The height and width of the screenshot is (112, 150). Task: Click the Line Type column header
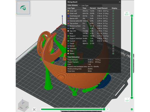click(71, 8)
